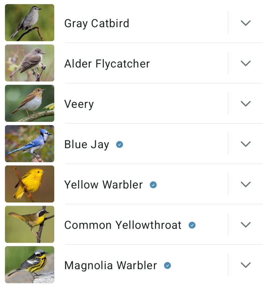This screenshot has height=284, width=263.
Task: Open the Gray Catbird photo thumbnail
Action: (x=30, y=23)
